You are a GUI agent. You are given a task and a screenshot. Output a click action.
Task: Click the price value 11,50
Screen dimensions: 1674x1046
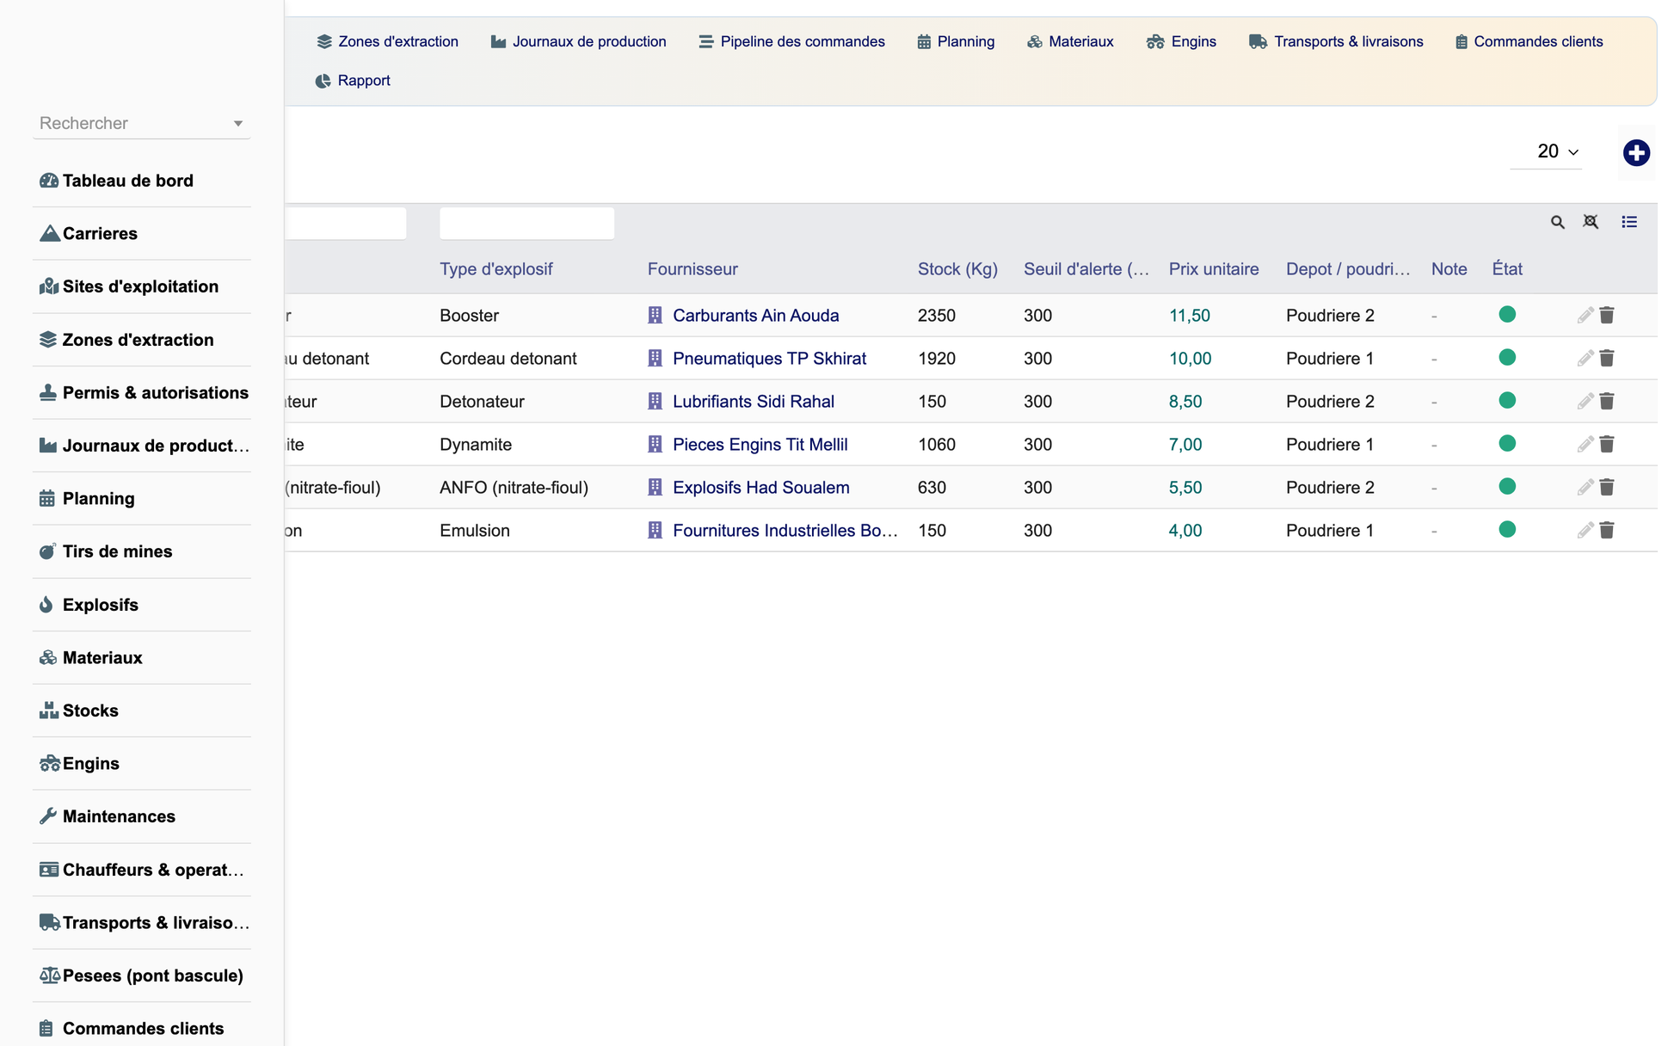pyautogui.click(x=1190, y=316)
